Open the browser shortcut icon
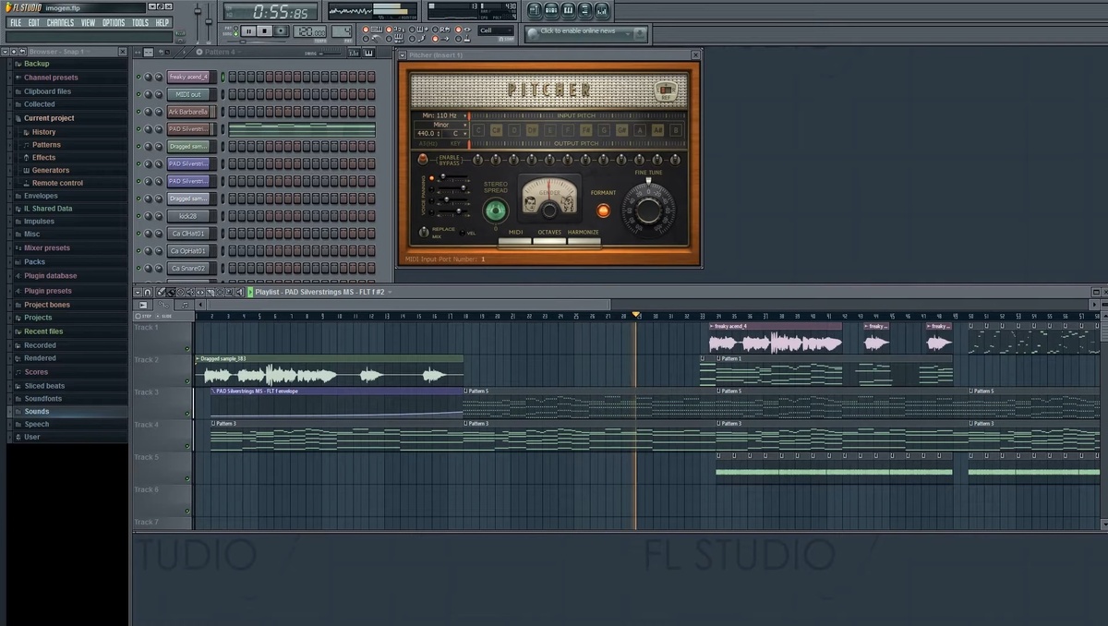 tap(584, 11)
